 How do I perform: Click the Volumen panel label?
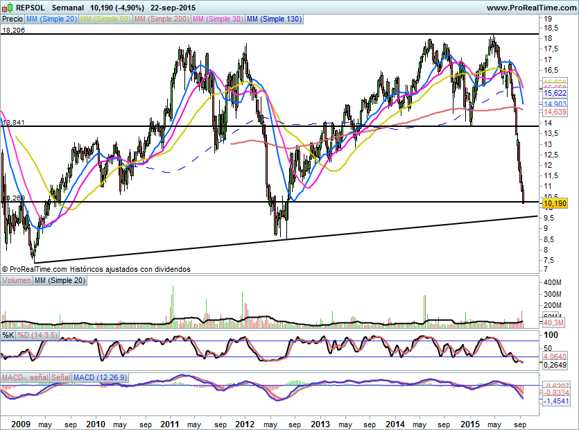coord(17,280)
